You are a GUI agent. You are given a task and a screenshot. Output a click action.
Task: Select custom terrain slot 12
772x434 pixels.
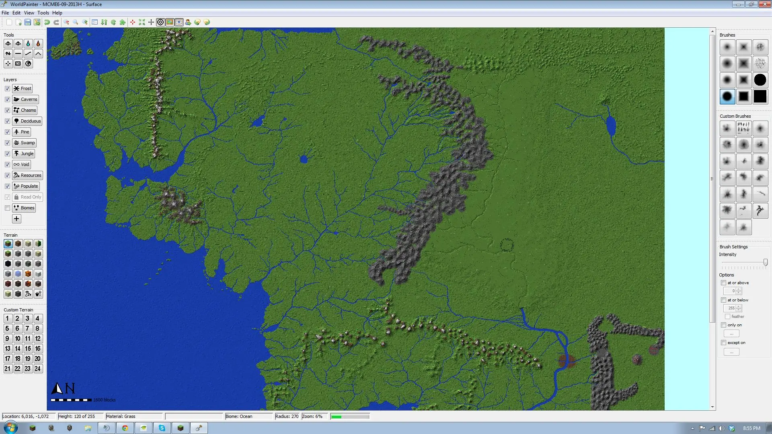coord(38,338)
